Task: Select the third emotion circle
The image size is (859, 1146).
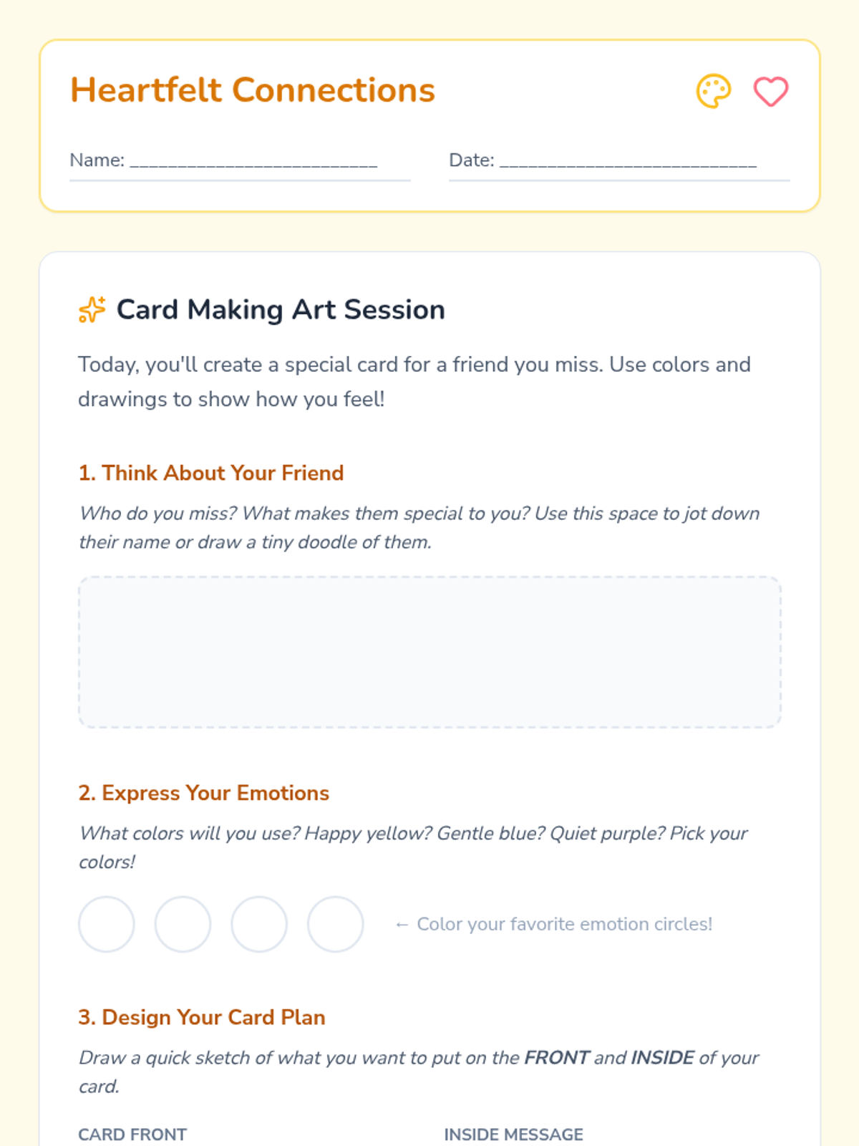Action: click(259, 924)
